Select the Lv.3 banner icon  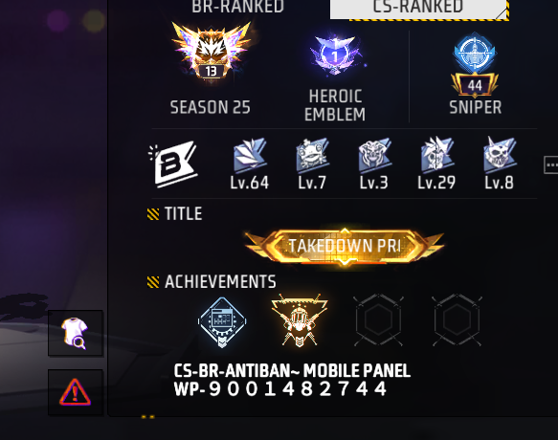pyautogui.click(x=374, y=156)
